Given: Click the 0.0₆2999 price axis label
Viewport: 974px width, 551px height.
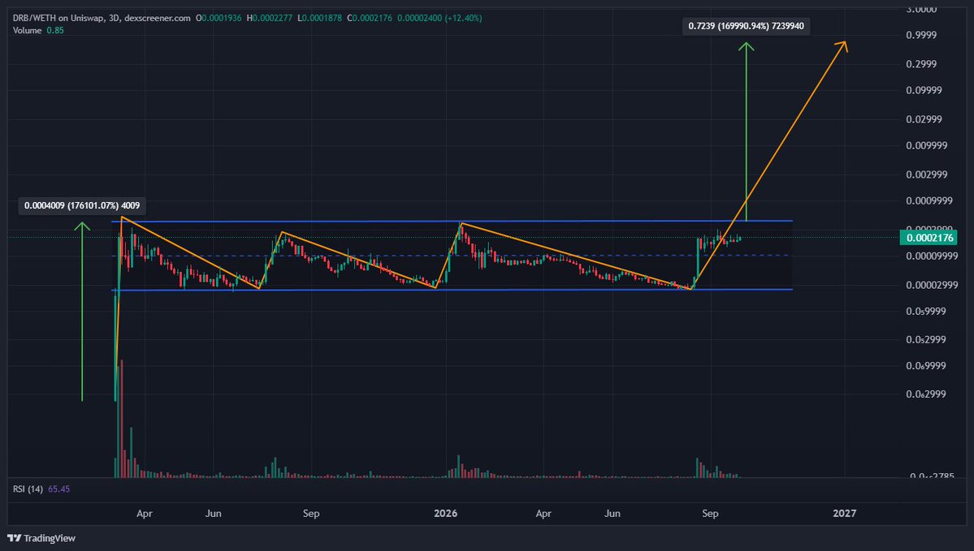Looking at the screenshot, I should coord(926,394).
